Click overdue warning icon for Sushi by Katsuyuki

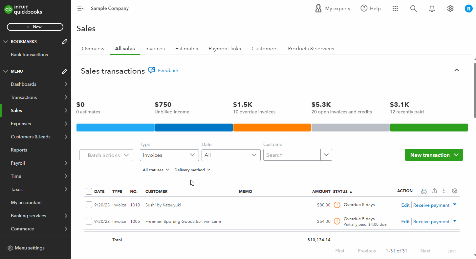pos(337,205)
